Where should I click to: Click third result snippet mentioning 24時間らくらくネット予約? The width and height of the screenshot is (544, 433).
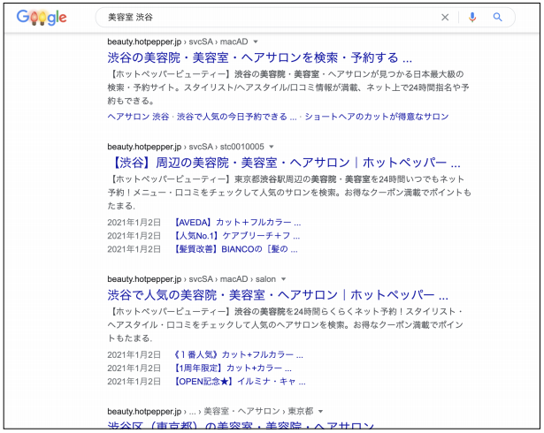(285, 325)
